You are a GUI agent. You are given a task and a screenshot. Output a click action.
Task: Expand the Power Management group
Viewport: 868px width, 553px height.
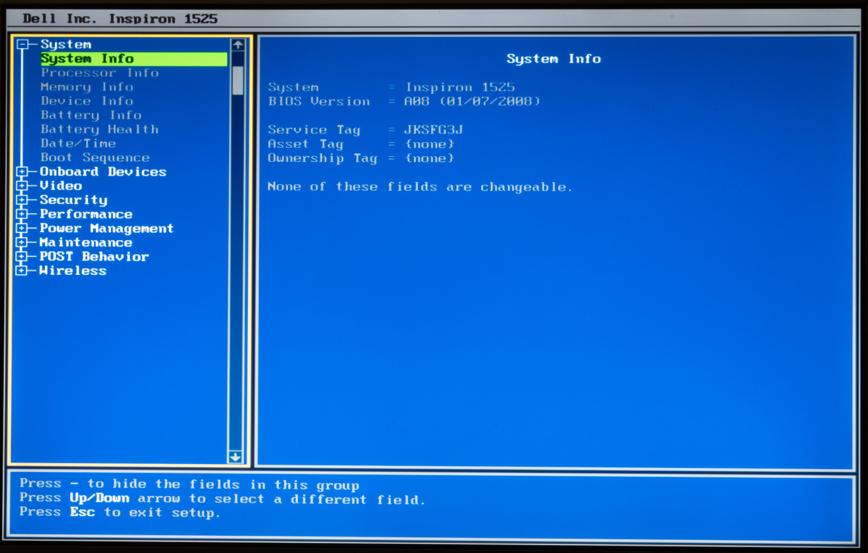tap(22, 228)
